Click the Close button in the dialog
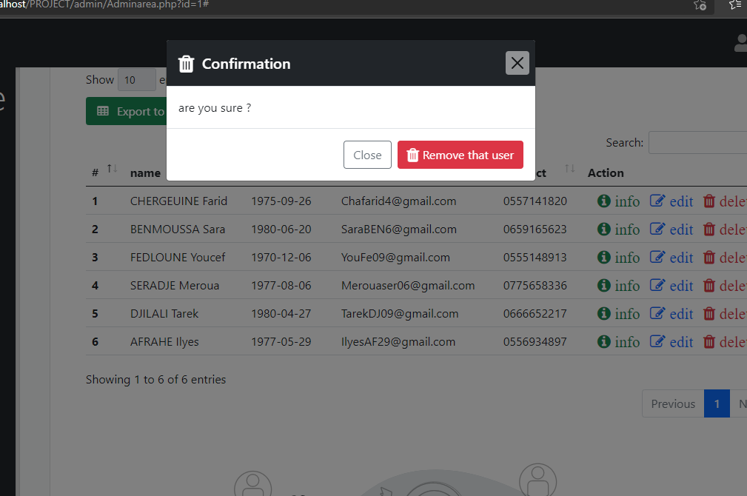 [x=367, y=155]
